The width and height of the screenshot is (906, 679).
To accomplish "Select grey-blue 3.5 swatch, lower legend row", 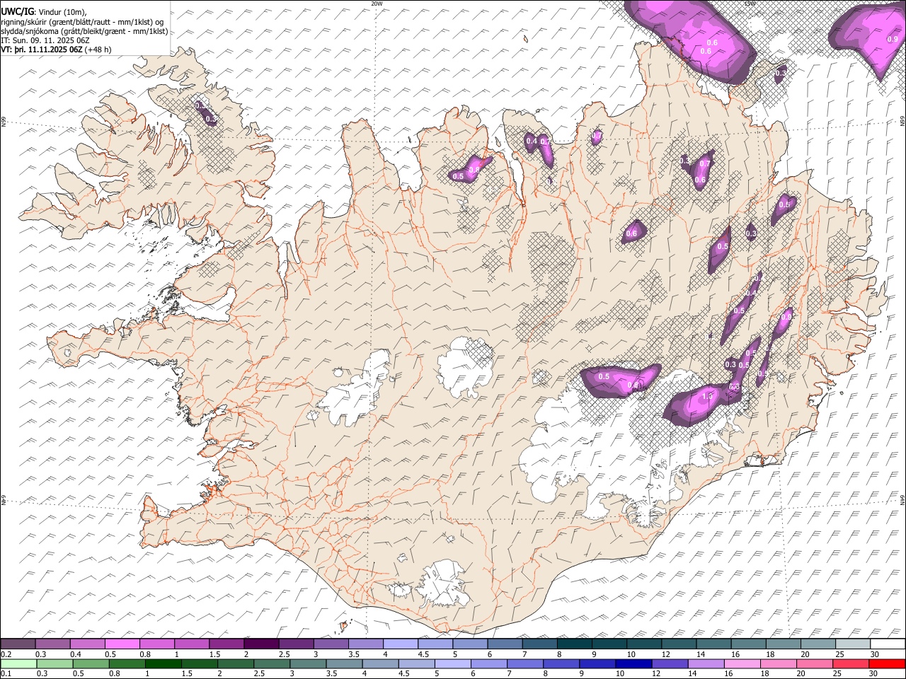I will point(344,663).
